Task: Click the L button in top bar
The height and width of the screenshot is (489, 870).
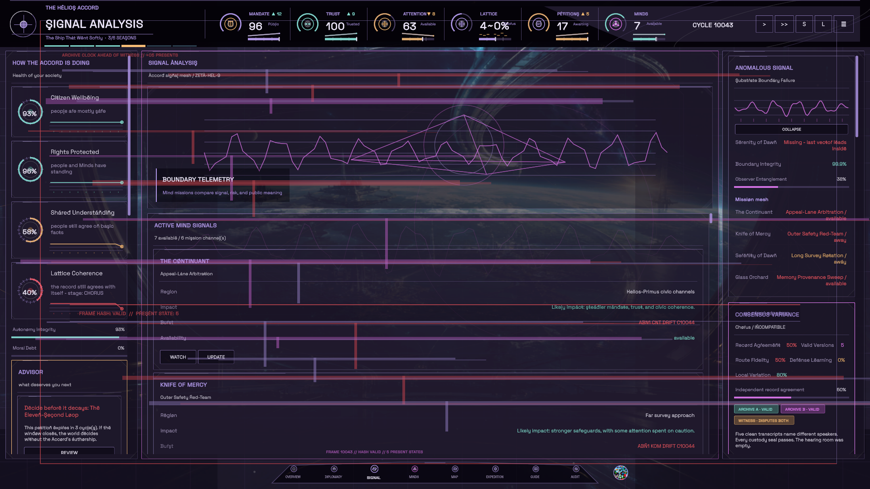Action: [823, 24]
